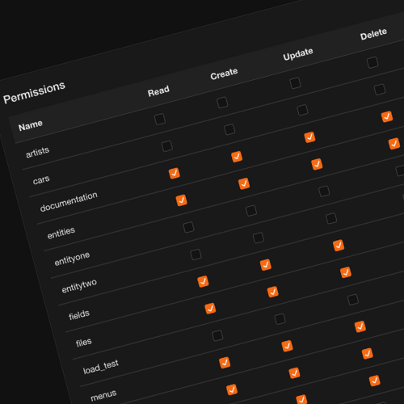Uncheck Update permission for documentation
The image size is (404, 404).
309,137
